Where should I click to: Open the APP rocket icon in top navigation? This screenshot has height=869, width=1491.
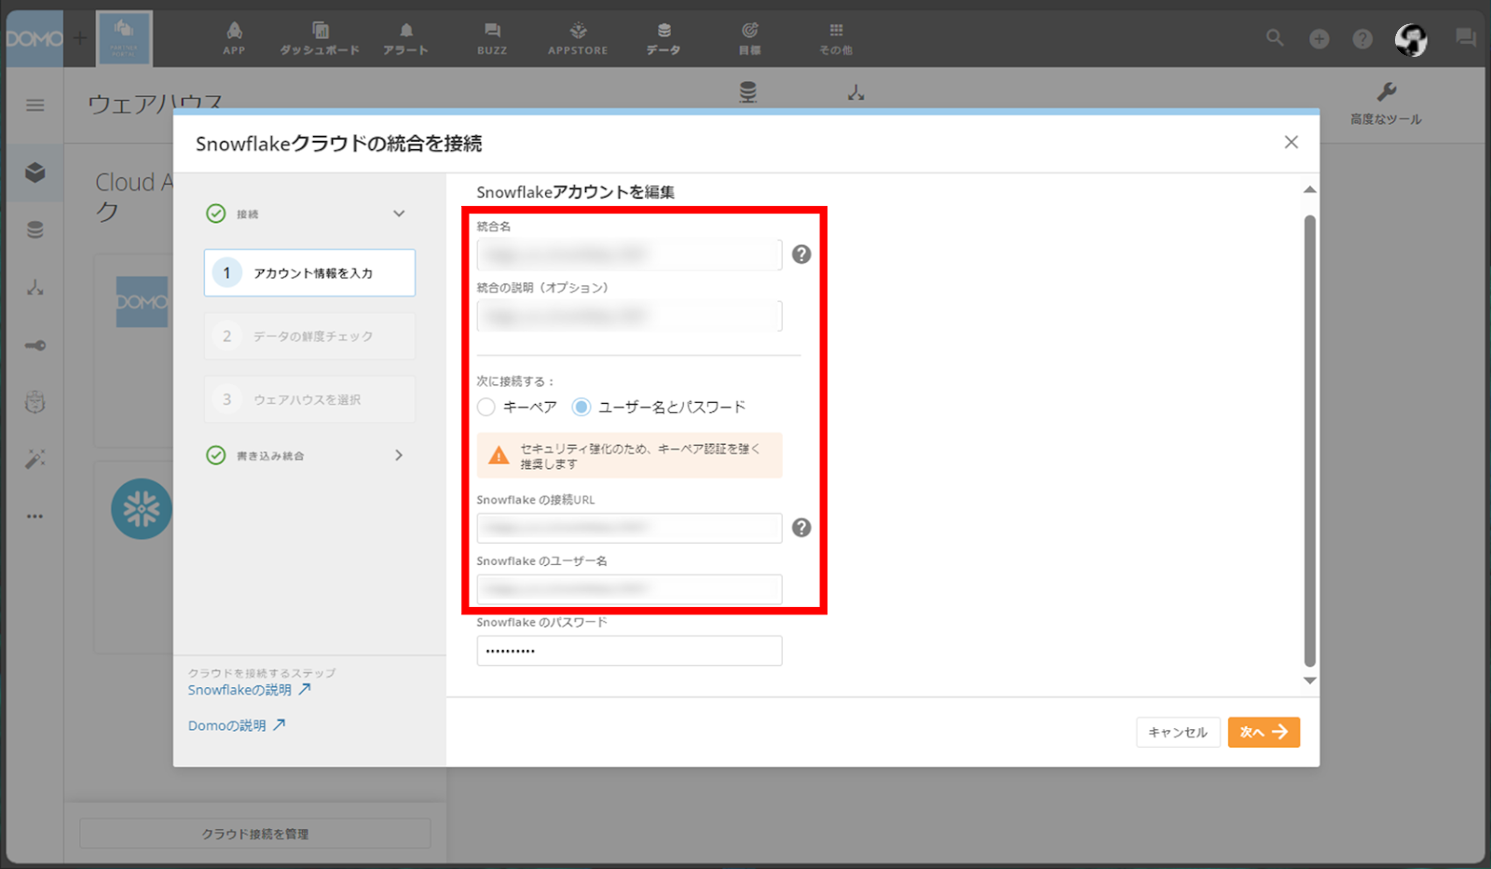[x=234, y=38]
